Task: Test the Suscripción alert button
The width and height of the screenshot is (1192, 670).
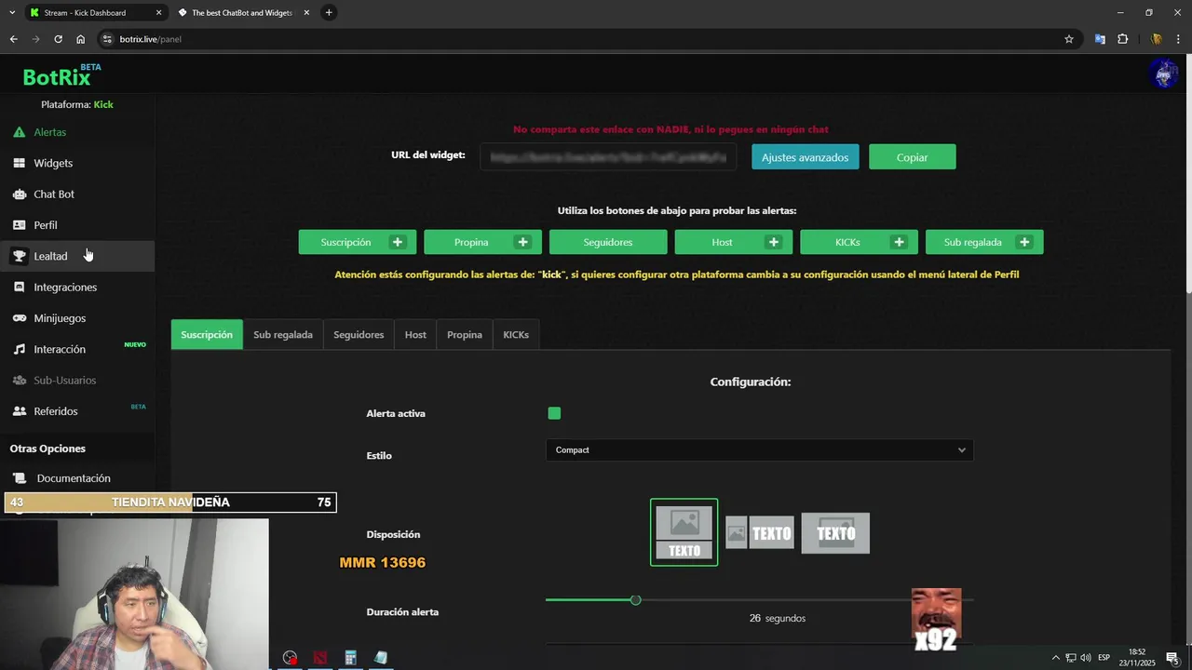Action: [x=357, y=242]
